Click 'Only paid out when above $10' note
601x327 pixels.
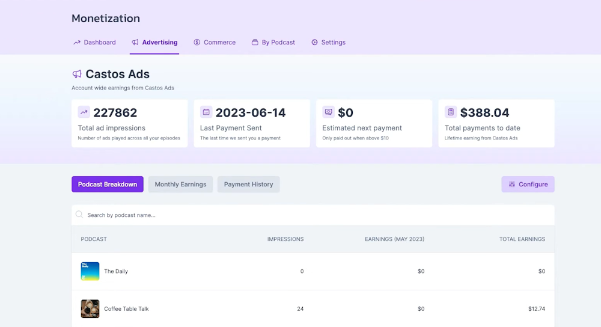click(x=355, y=138)
